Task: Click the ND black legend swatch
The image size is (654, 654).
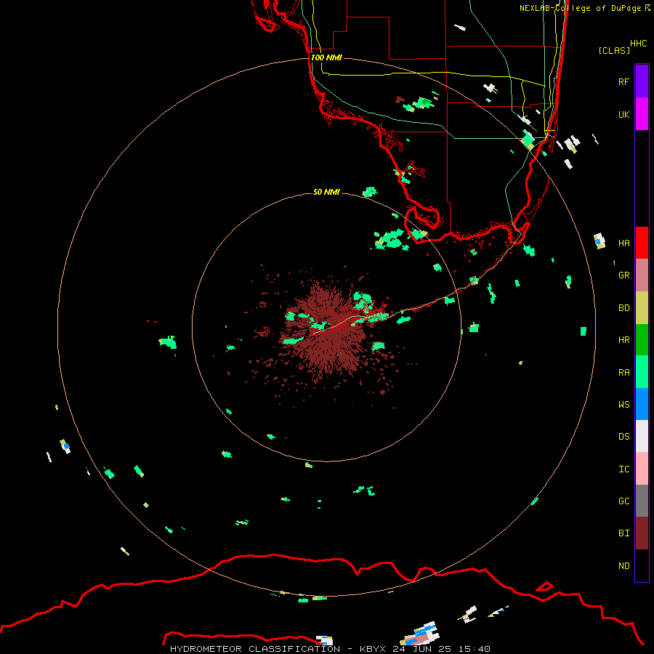Action: coord(642,565)
